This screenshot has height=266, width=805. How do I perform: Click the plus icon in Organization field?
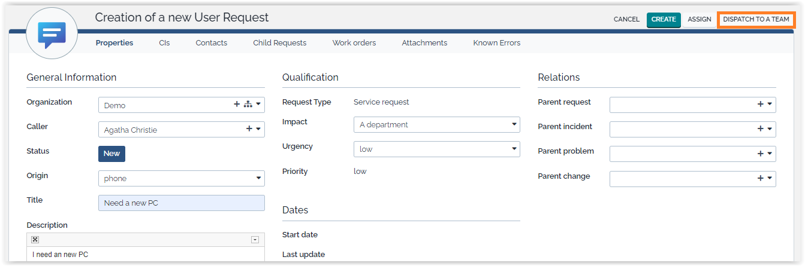tap(237, 105)
